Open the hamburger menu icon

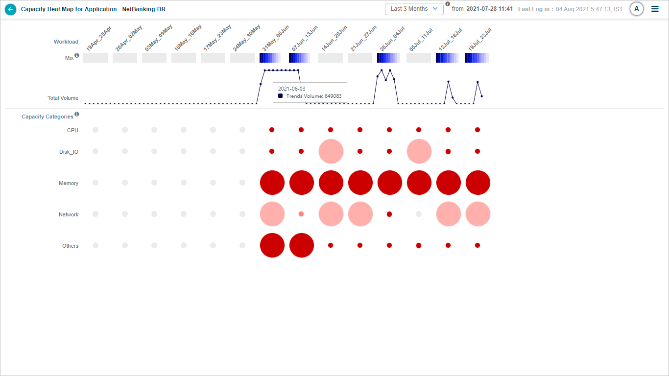[x=655, y=9]
